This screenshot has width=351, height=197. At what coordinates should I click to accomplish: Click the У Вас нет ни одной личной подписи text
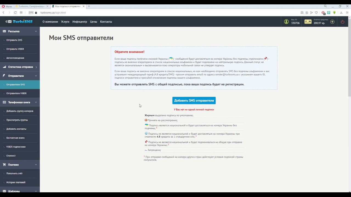tap(194, 109)
